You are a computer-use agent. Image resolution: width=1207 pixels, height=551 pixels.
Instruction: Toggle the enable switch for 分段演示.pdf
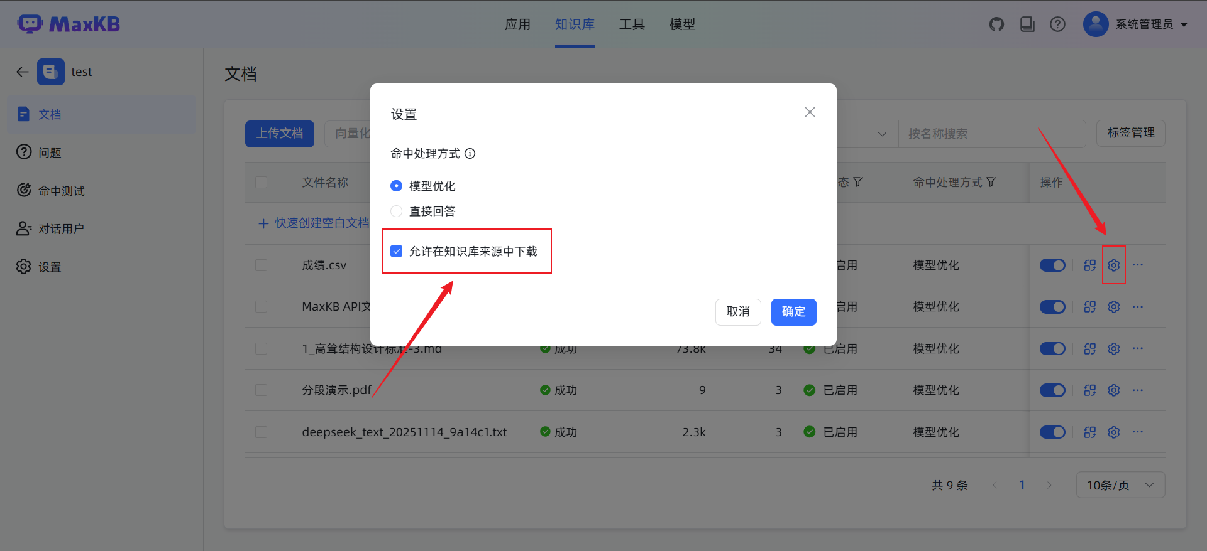pos(1052,390)
